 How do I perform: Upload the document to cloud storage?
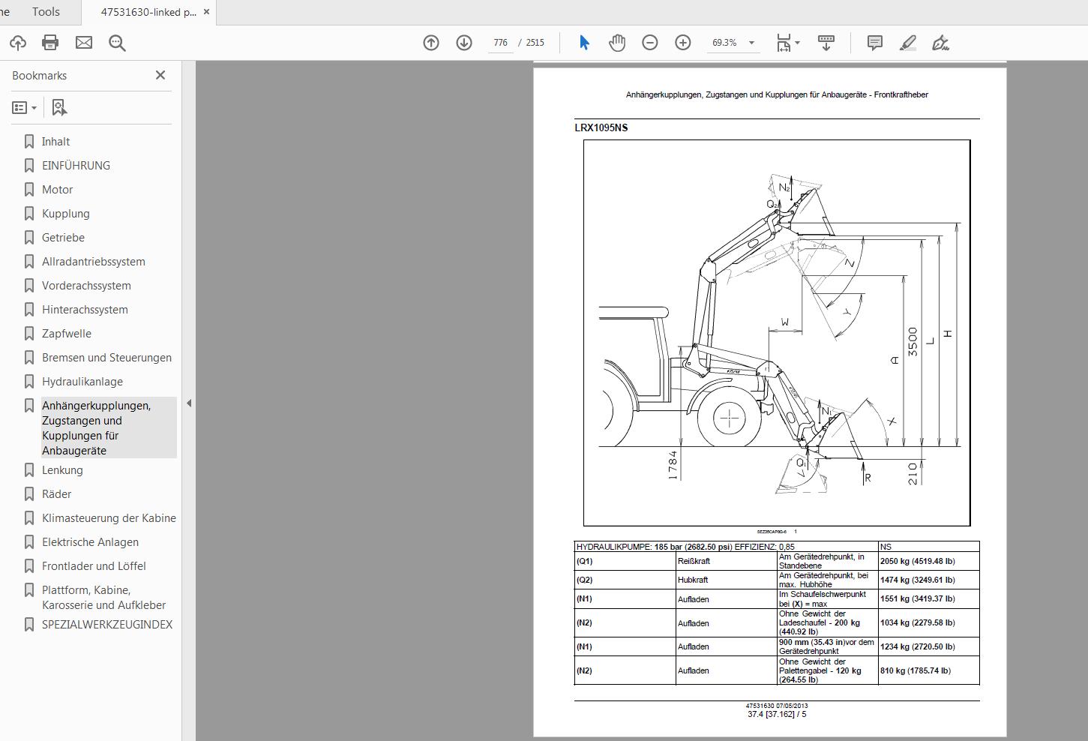tap(17, 43)
